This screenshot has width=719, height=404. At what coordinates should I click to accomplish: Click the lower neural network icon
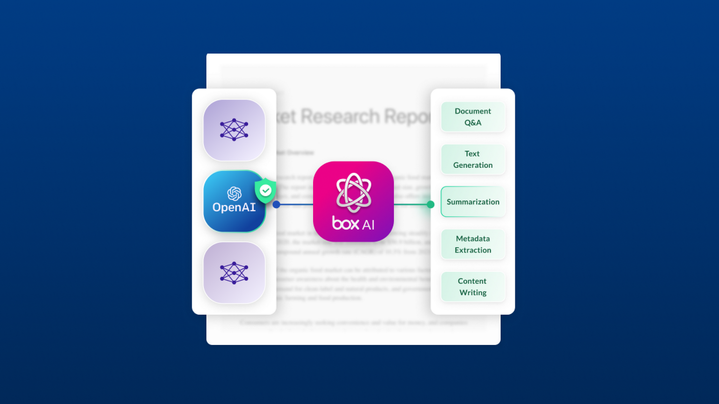[234, 273]
